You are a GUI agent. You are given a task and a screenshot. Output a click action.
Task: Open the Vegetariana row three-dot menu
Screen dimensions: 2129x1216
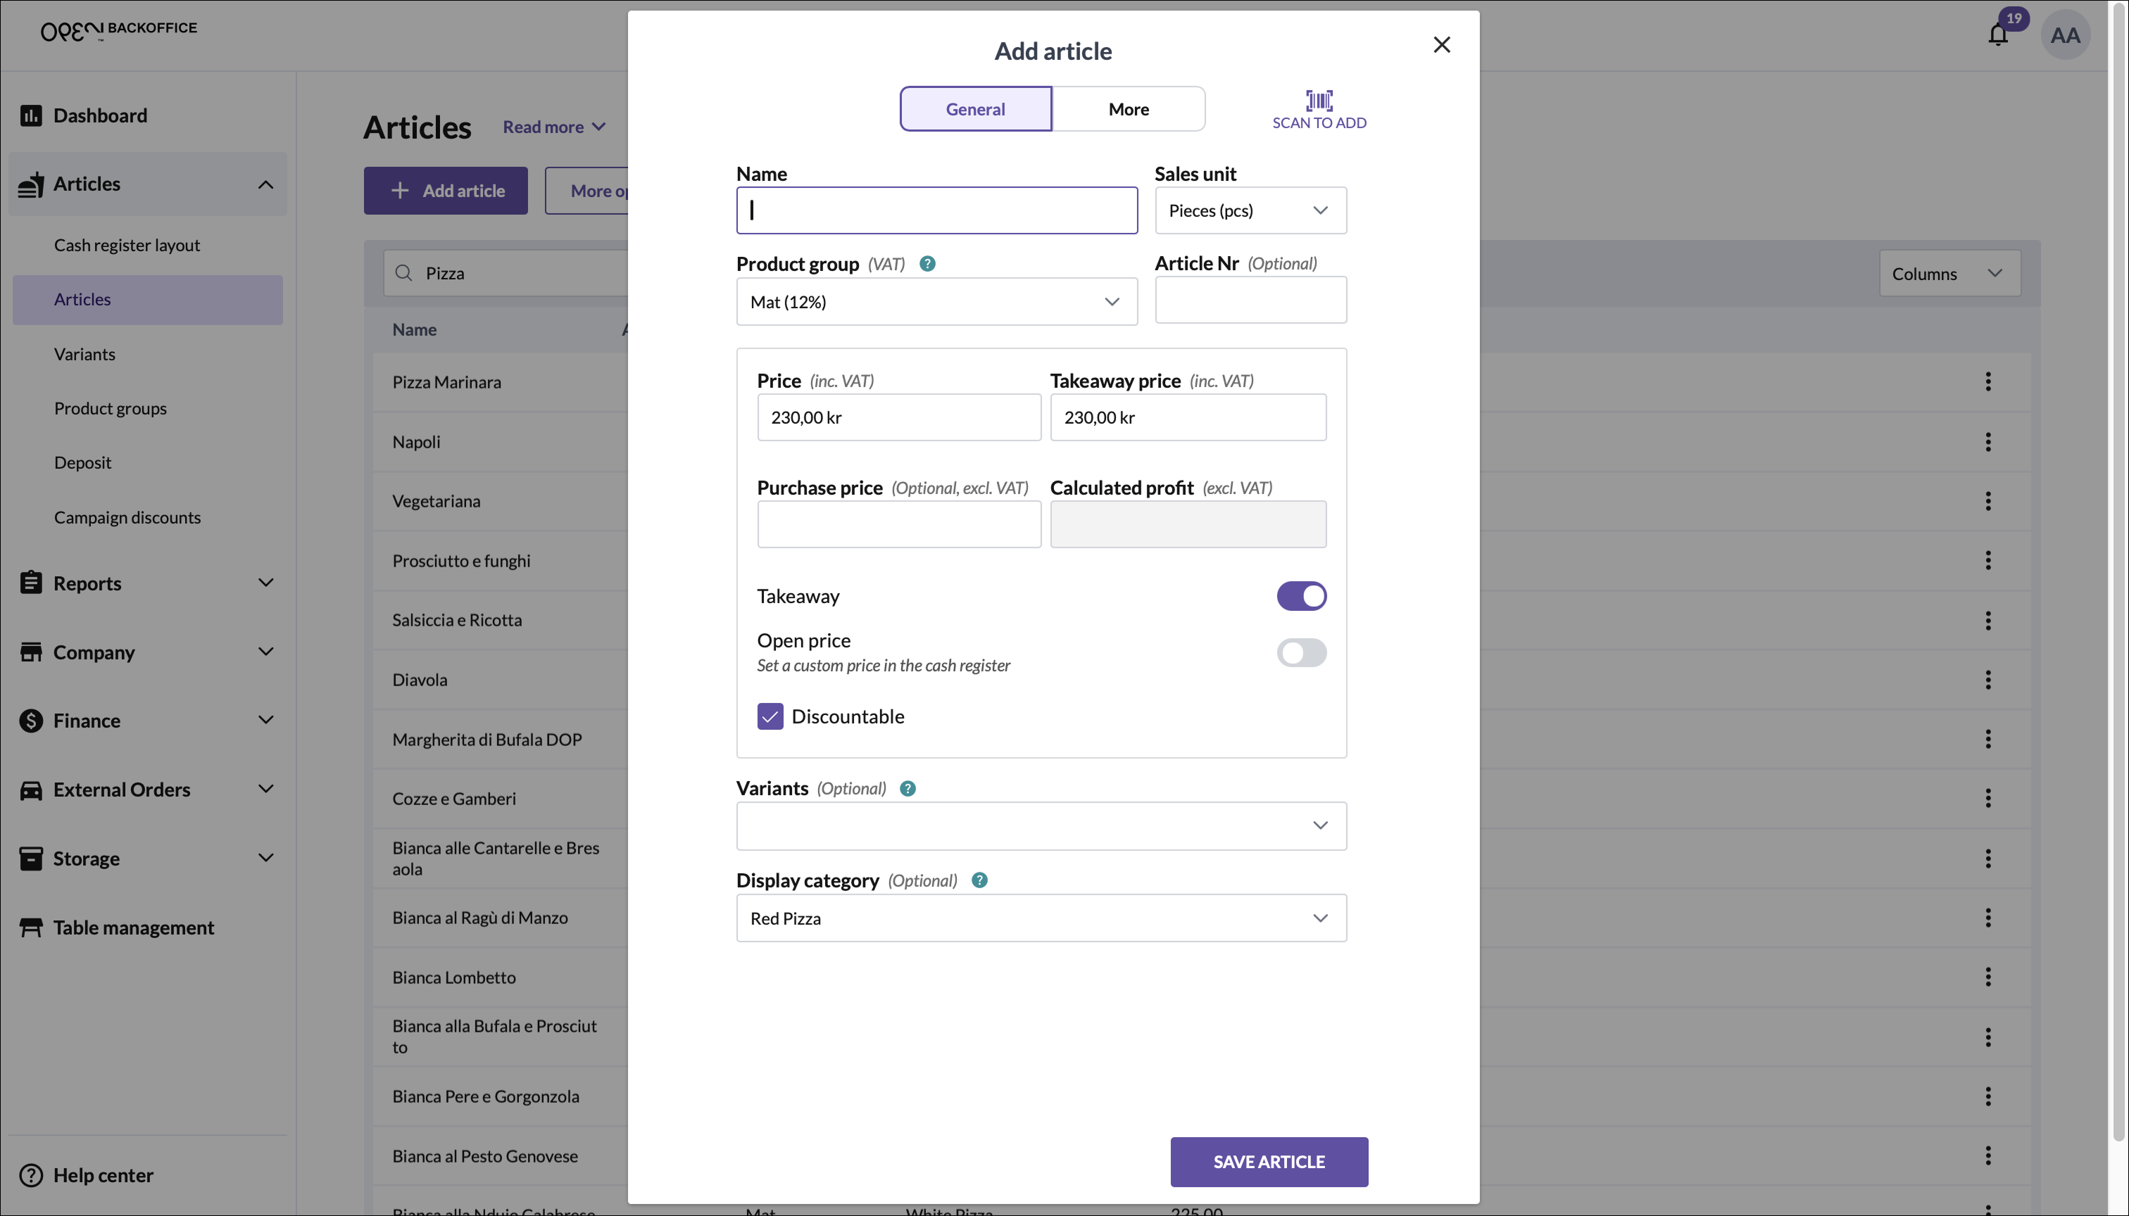(x=1987, y=501)
